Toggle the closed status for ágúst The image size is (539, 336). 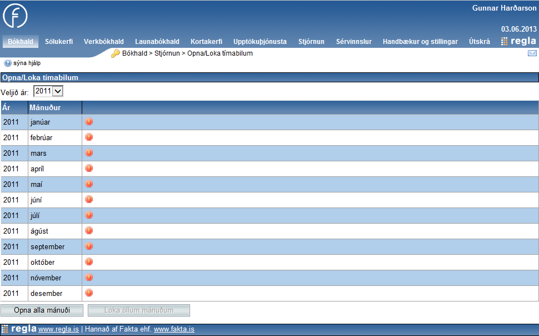pos(89,231)
